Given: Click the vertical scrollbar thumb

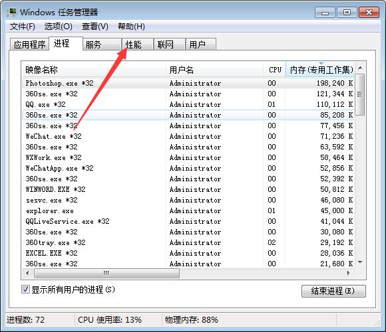Looking at the screenshot, I should click(360, 94).
